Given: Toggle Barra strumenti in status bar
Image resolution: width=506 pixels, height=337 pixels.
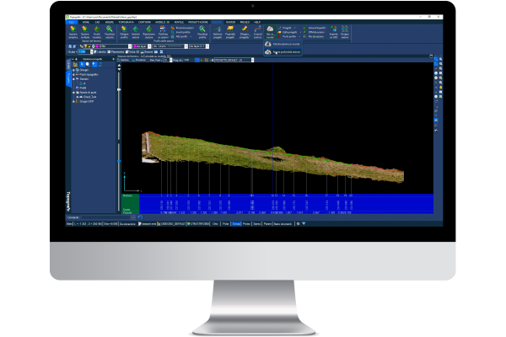Looking at the screenshot, I should click(283, 223).
